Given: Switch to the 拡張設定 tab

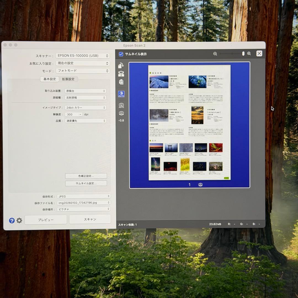Looking at the screenshot, I should point(68,79).
